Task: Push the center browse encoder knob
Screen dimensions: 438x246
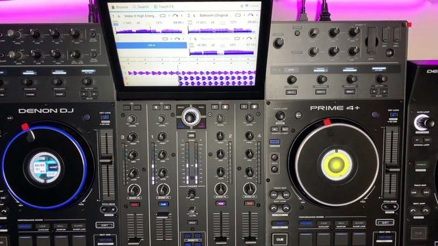Action: point(191,118)
